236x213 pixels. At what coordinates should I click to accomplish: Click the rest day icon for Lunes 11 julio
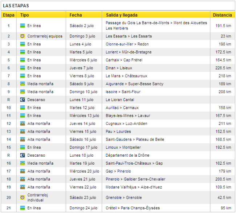click(x=23, y=100)
